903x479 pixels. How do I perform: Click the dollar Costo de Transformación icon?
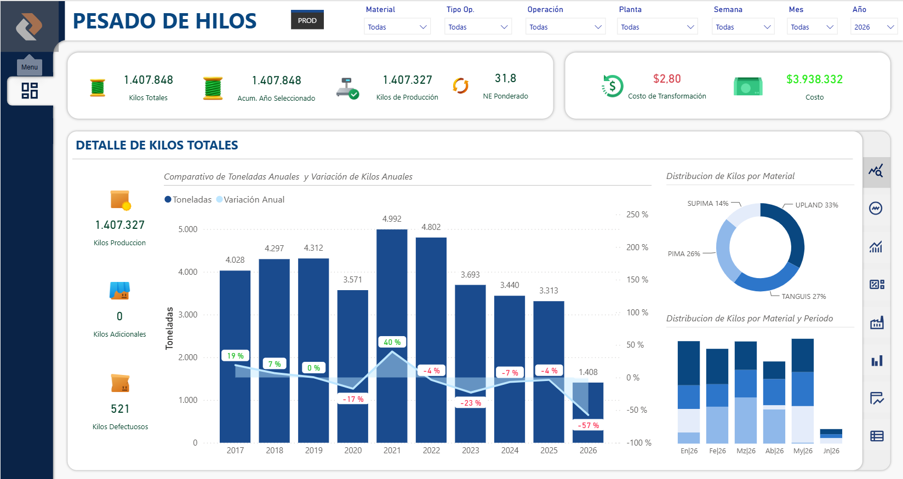(612, 86)
